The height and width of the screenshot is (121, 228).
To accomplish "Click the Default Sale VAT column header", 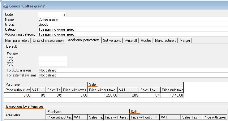I will pos(128,90).
